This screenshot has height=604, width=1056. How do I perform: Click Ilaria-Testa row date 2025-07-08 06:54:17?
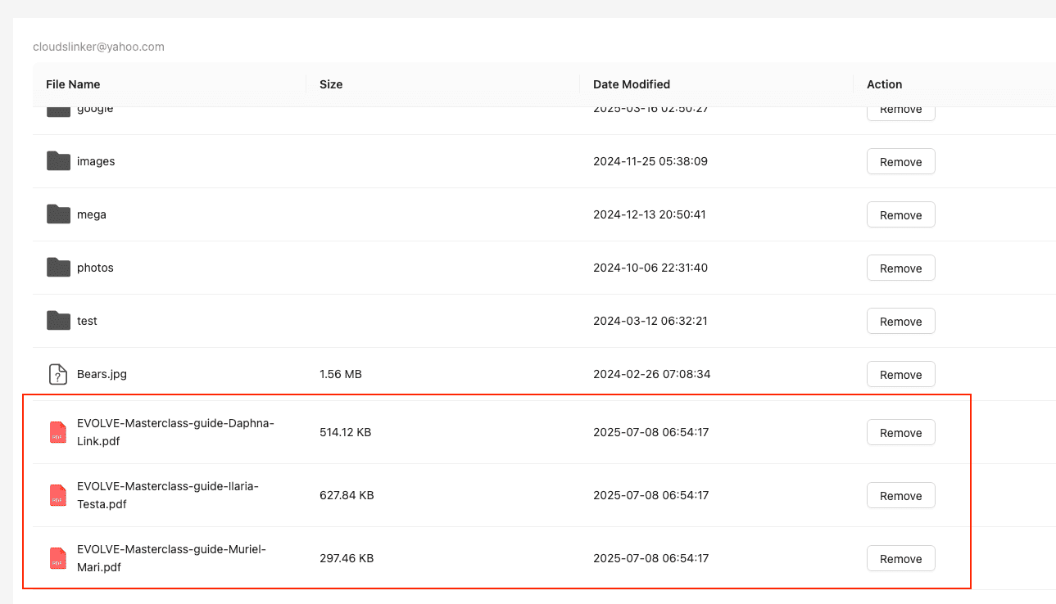click(651, 495)
